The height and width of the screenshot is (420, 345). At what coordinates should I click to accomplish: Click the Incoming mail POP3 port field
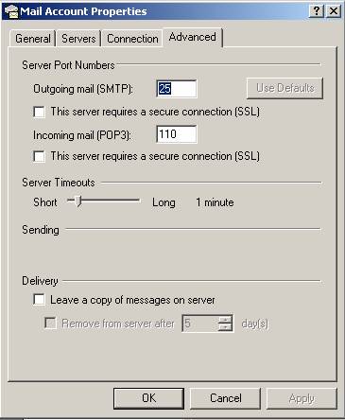pos(177,134)
